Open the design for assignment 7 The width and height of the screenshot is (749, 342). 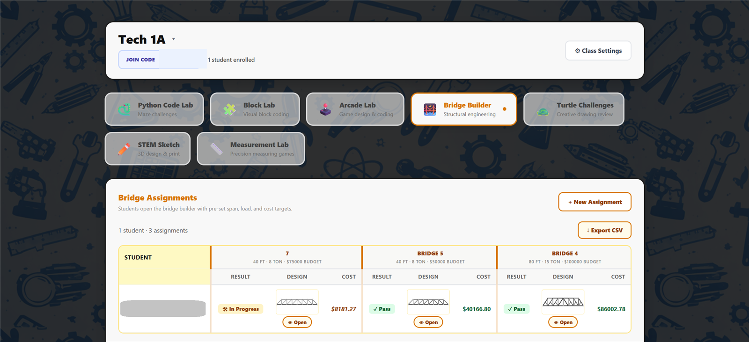point(297,322)
